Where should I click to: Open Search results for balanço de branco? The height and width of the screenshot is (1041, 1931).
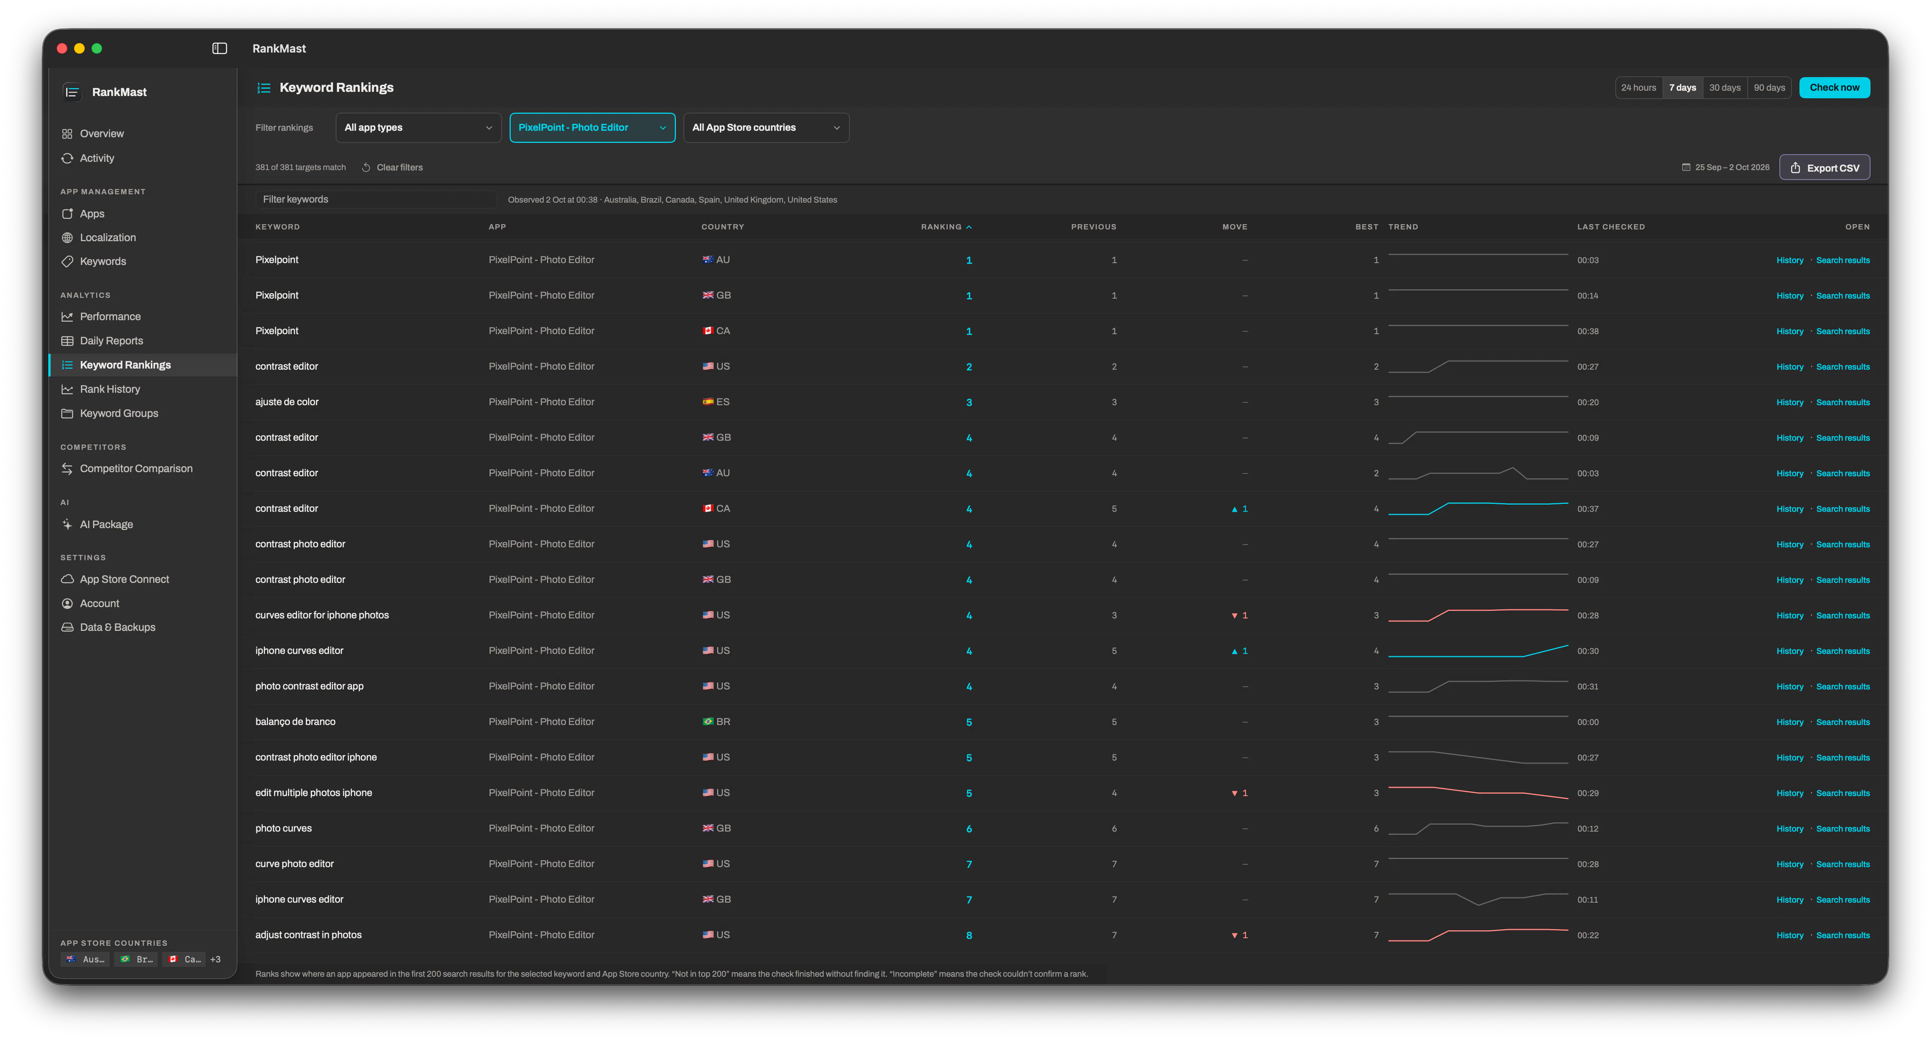tap(1843, 722)
